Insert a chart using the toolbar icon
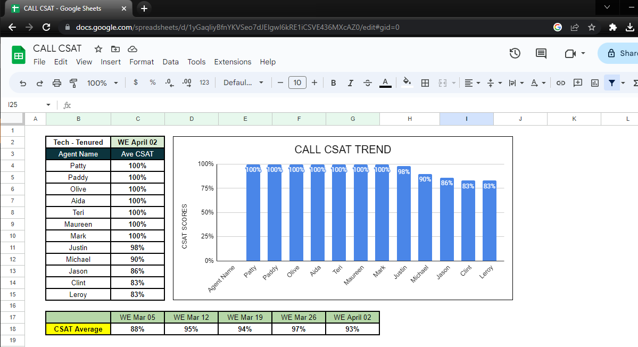 pos(595,82)
